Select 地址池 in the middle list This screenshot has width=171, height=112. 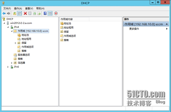(x=67, y=24)
